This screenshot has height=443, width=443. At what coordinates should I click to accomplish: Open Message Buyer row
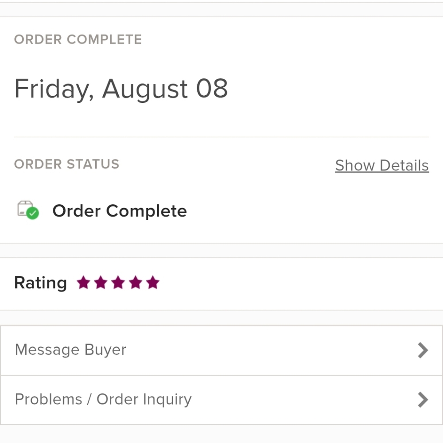pos(221,350)
